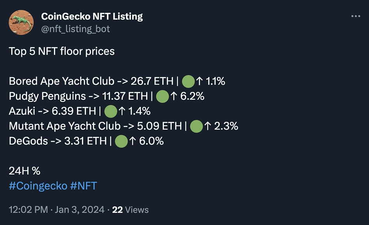The height and width of the screenshot is (225, 369).
Task: Open CoinGecko NFT Listing profile name
Action: (x=92, y=16)
